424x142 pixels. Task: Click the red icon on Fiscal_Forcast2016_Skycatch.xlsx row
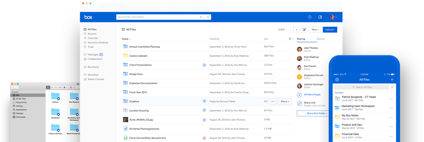click(x=204, y=138)
